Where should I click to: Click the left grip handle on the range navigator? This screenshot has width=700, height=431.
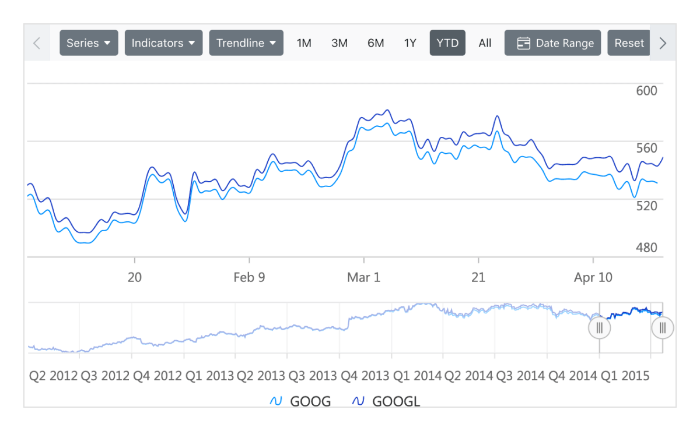[599, 328]
